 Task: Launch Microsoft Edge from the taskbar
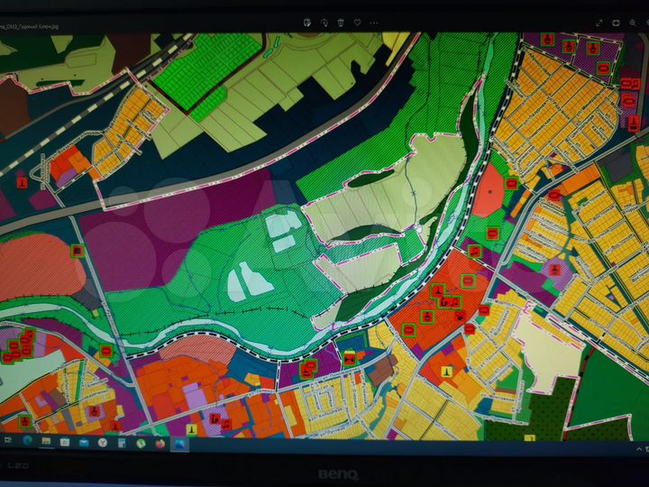click(x=28, y=442)
